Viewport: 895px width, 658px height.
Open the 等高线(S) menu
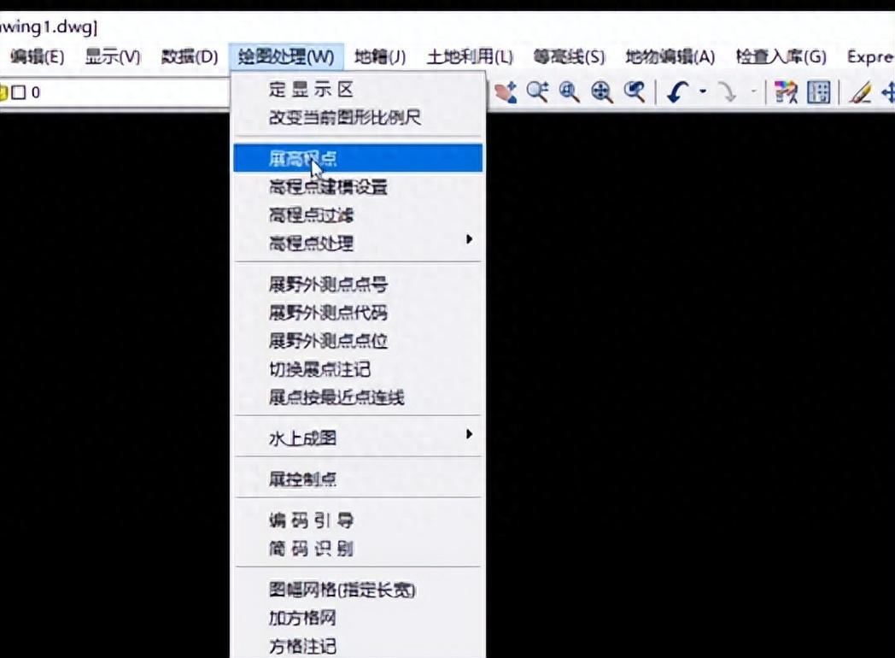(x=567, y=56)
